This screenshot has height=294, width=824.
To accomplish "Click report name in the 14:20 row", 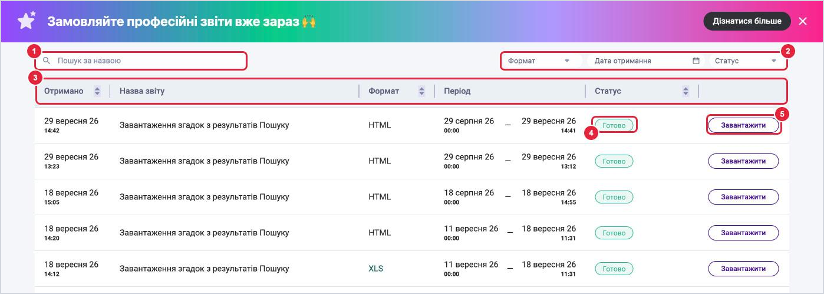I will click(205, 233).
